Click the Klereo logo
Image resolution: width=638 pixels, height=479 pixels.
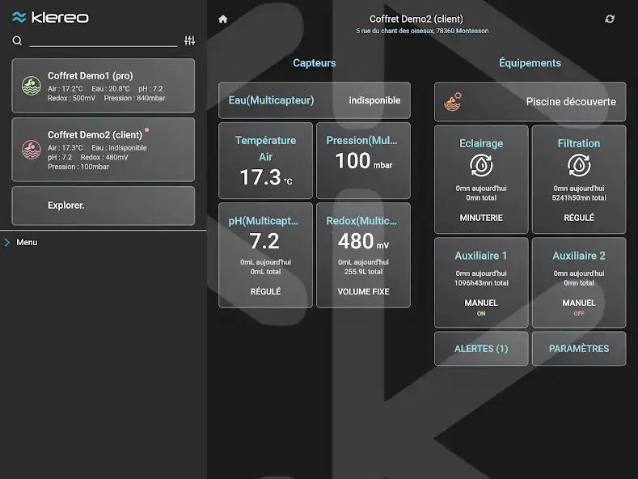coord(50,17)
